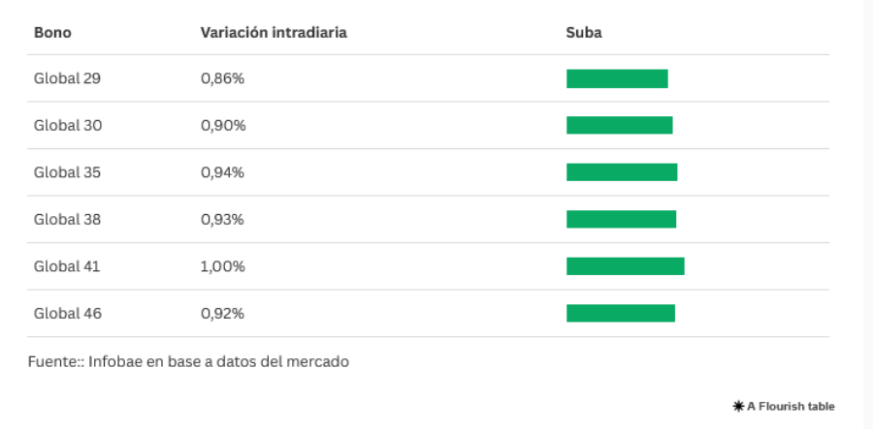
Task: Click the green bar for Global 35
Action: [x=622, y=172]
